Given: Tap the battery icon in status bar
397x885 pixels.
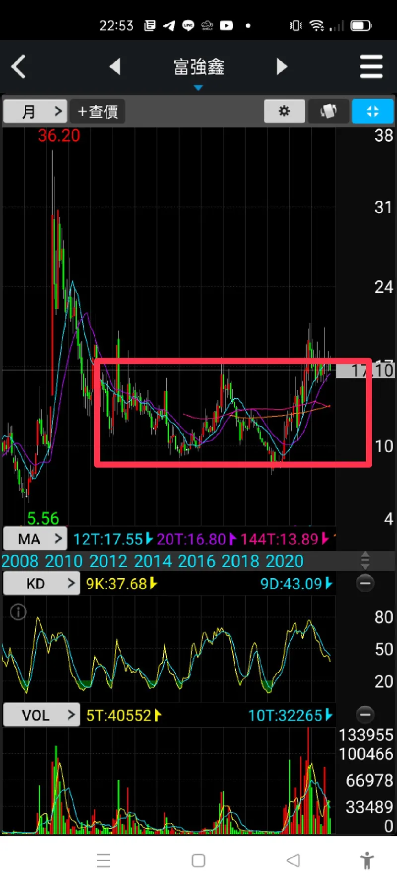Looking at the screenshot, I should [x=361, y=25].
